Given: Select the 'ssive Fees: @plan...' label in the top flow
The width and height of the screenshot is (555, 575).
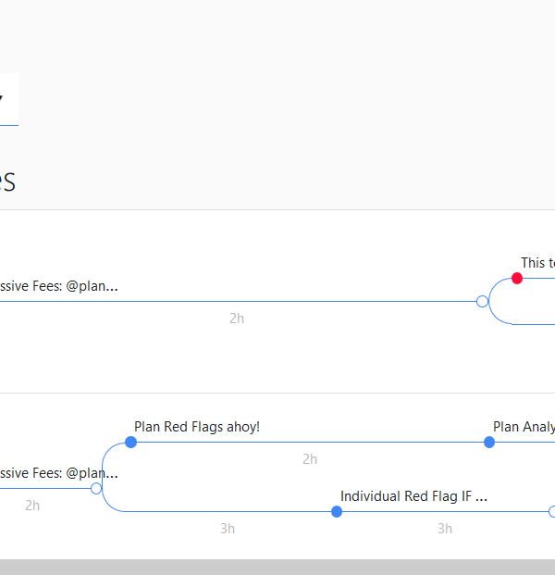Looking at the screenshot, I should click(x=58, y=286).
